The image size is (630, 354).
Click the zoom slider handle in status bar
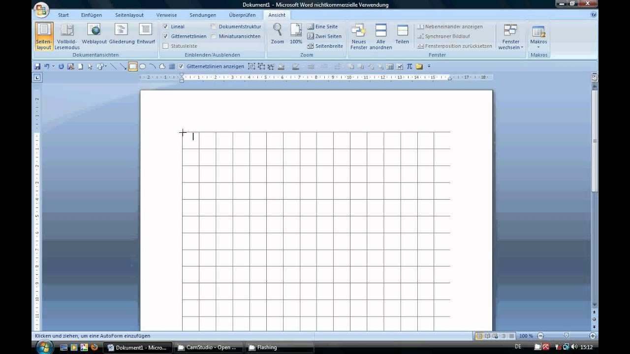567,336
